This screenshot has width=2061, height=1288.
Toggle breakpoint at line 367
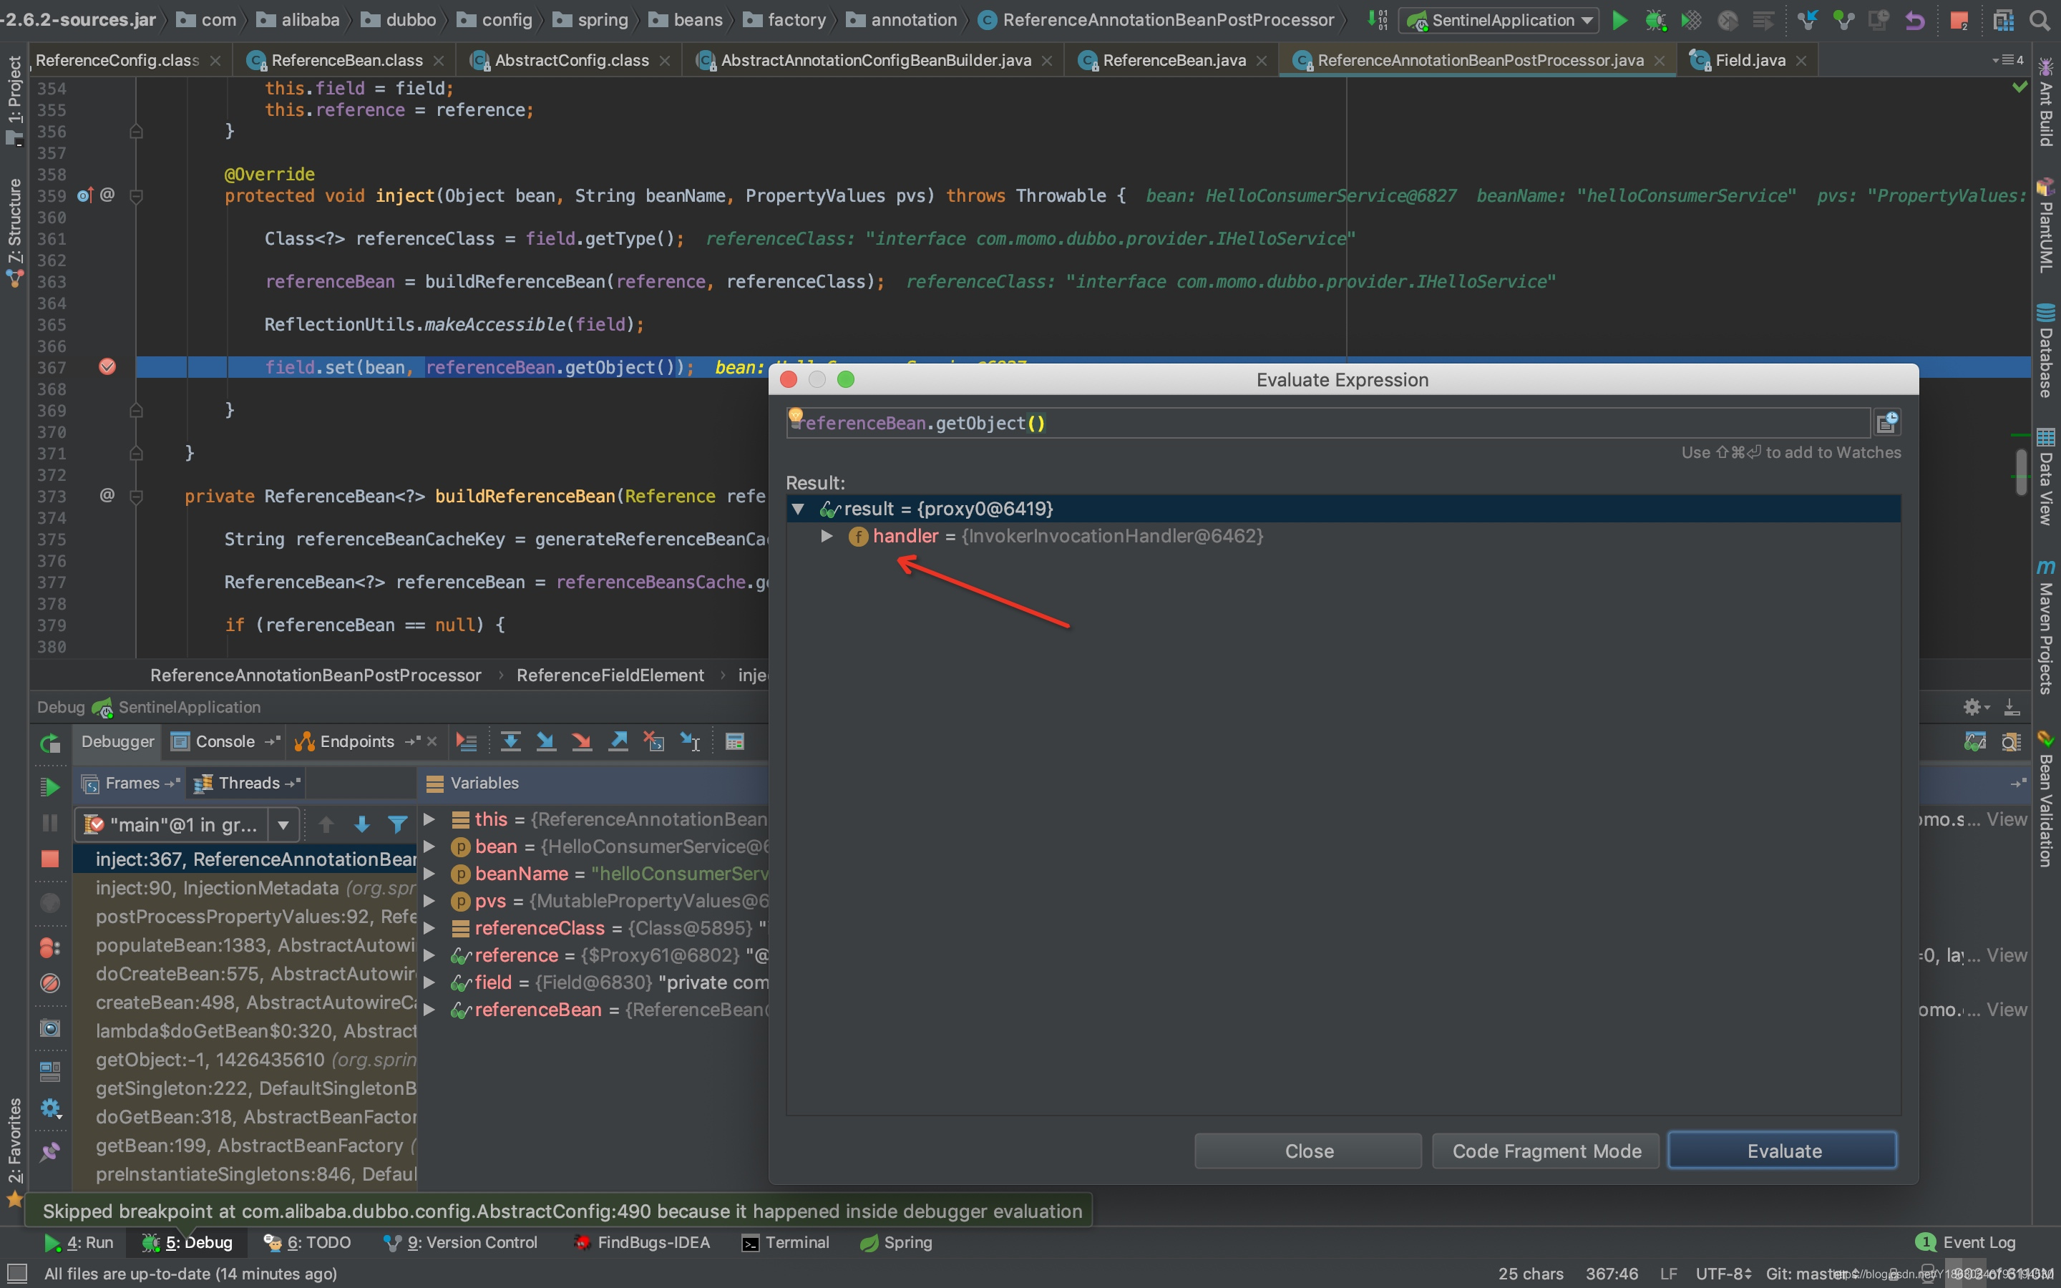[105, 366]
